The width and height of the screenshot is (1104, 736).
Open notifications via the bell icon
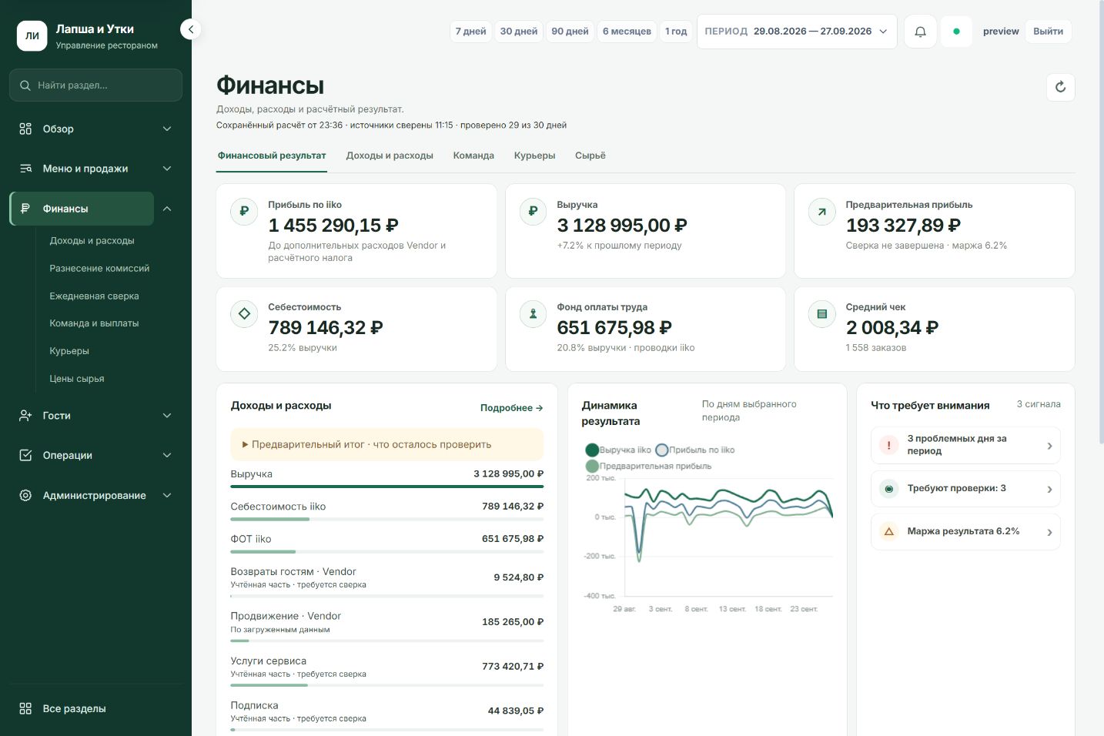tap(920, 32)
